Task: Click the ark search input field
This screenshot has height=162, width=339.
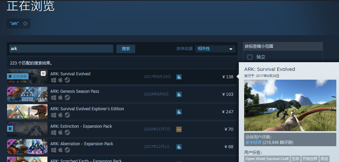Action: click(61, 49)
